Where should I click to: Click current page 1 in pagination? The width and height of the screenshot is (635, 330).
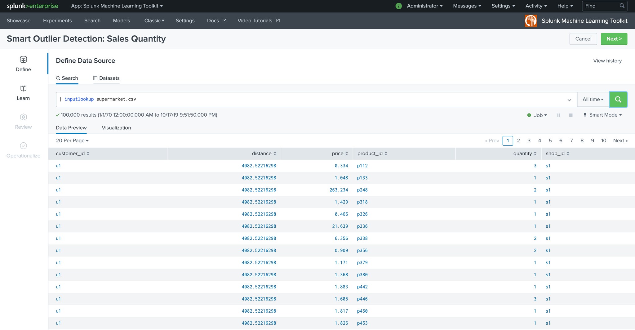pyautogui.click(x=508, y=140)
